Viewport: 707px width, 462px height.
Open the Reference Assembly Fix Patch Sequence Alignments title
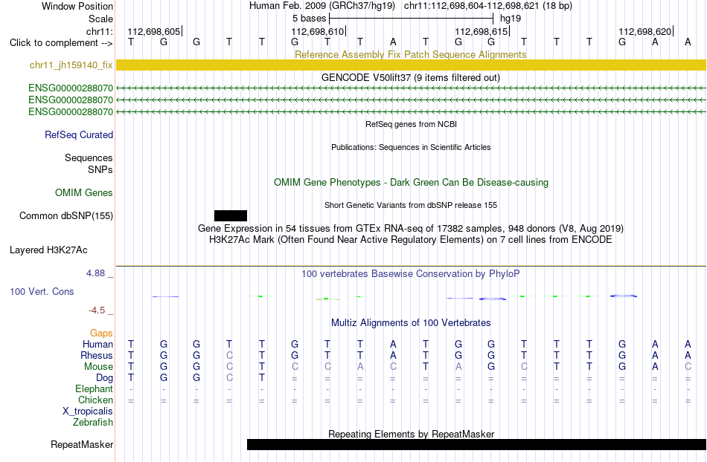pos(410,54)
